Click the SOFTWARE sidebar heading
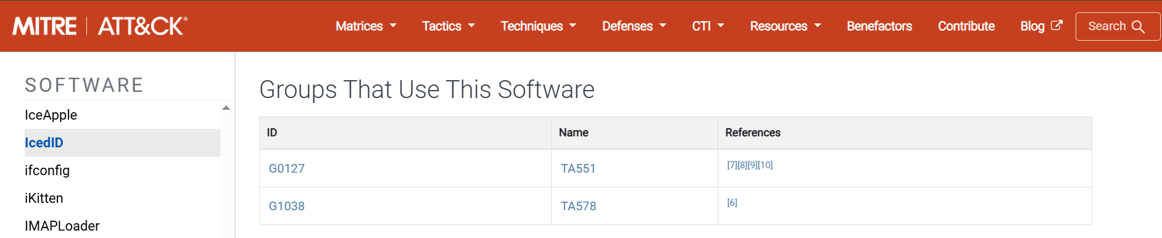1162x238 pixels. (x=84, y=85)
